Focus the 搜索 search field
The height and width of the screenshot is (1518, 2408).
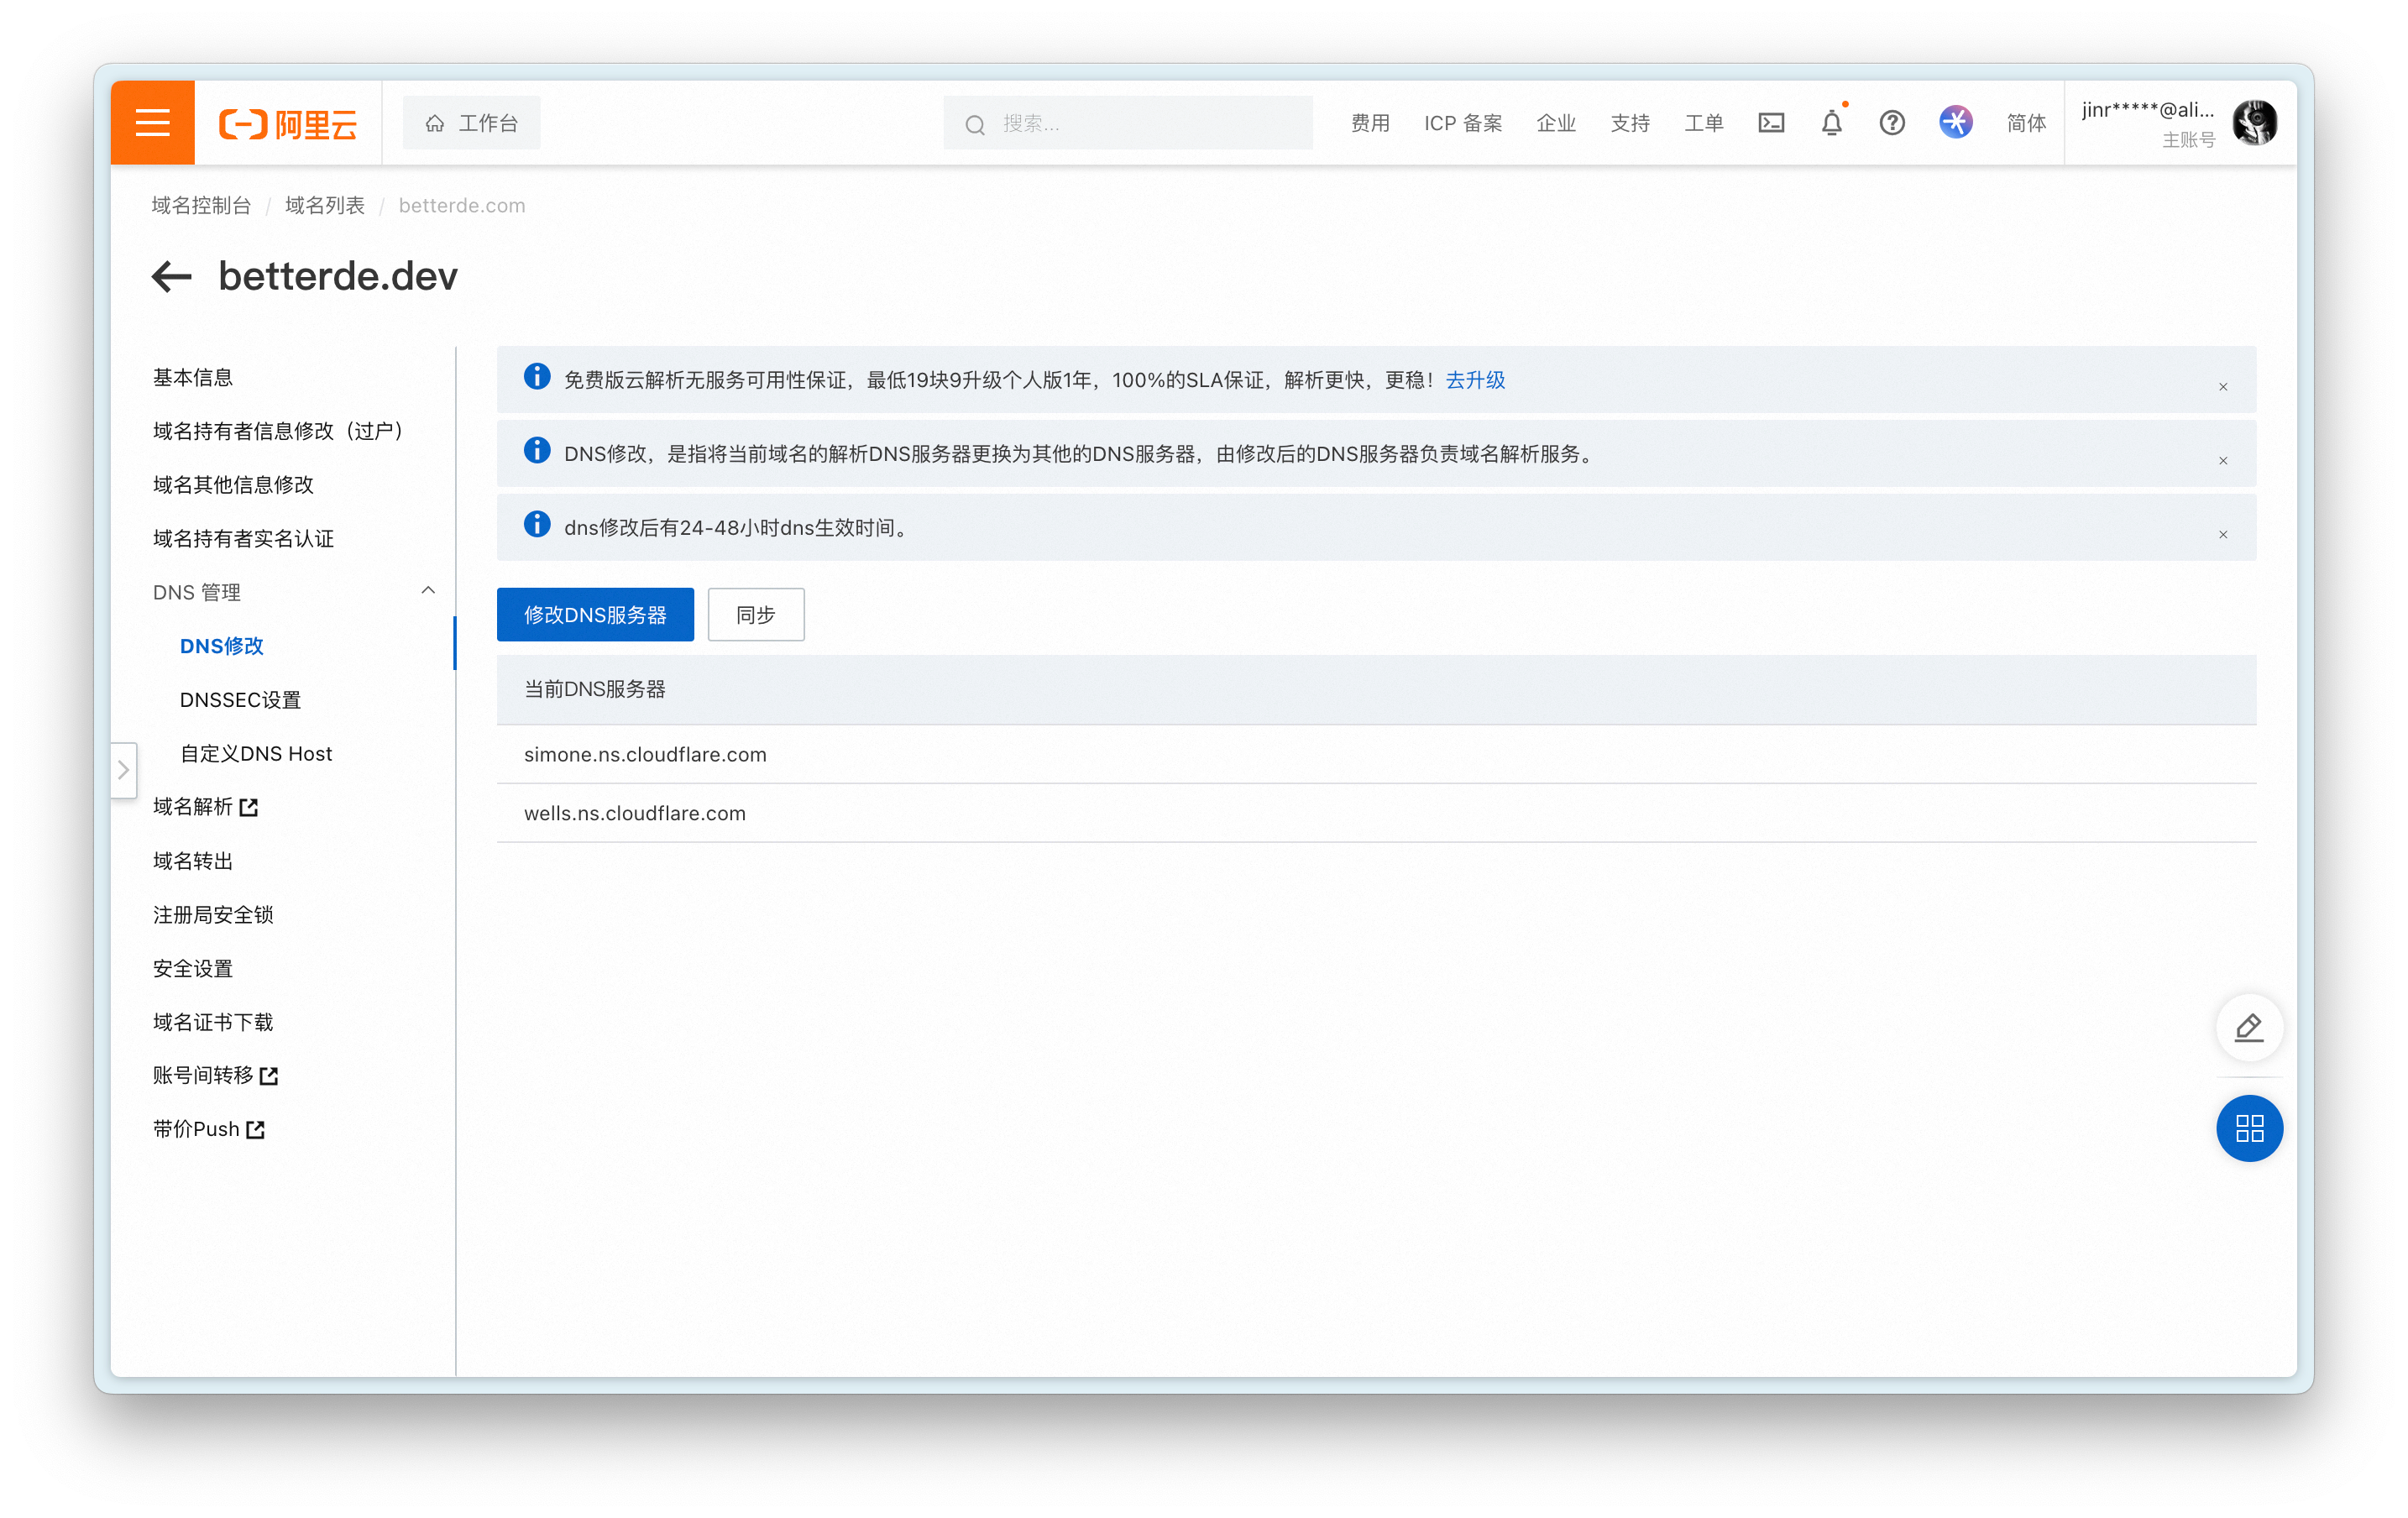coord(1128,123)
